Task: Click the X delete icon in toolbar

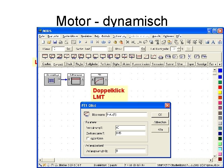Action: [128, 42]
